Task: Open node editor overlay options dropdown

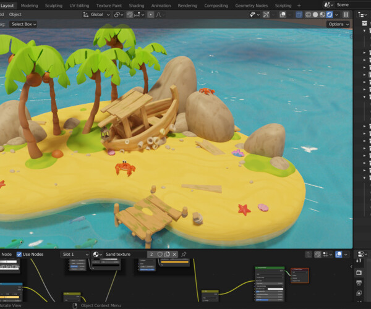Action: click(x=346, y=255)
